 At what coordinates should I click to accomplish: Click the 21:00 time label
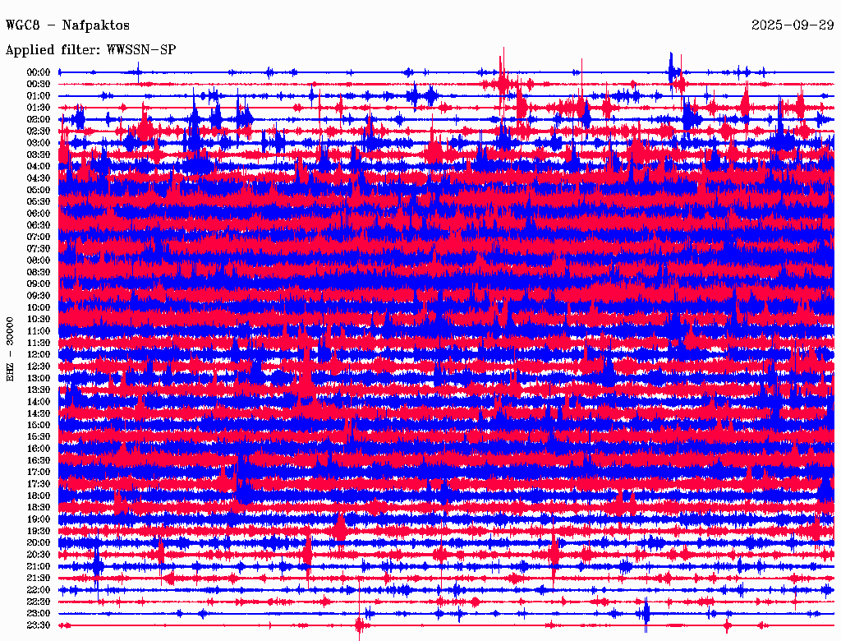coord(39,566)
